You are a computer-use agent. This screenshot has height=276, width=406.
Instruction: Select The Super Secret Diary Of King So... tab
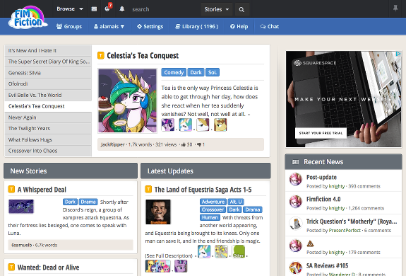(48, 62)
